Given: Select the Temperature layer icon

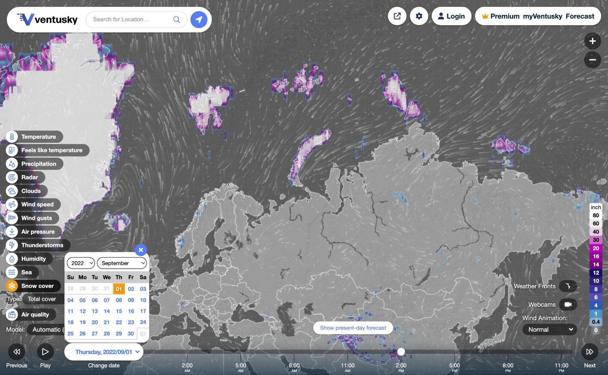Looking at the screenshot, I should tap(12, 137).
